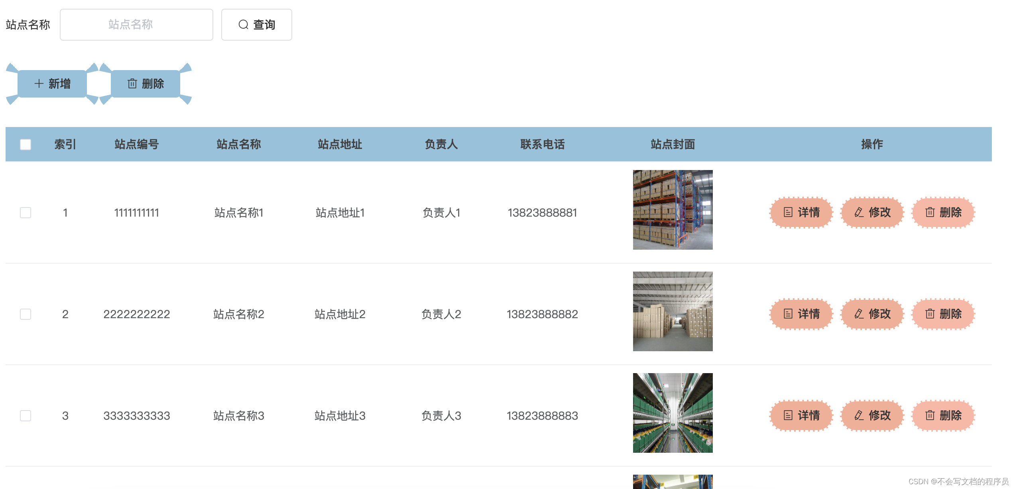Click the cover image for 站点名称2
1015x489 pixels.
point(673,311)
